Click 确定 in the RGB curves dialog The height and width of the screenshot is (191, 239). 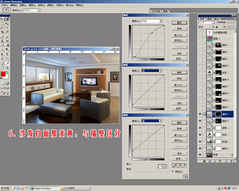(x=179, y=23)
